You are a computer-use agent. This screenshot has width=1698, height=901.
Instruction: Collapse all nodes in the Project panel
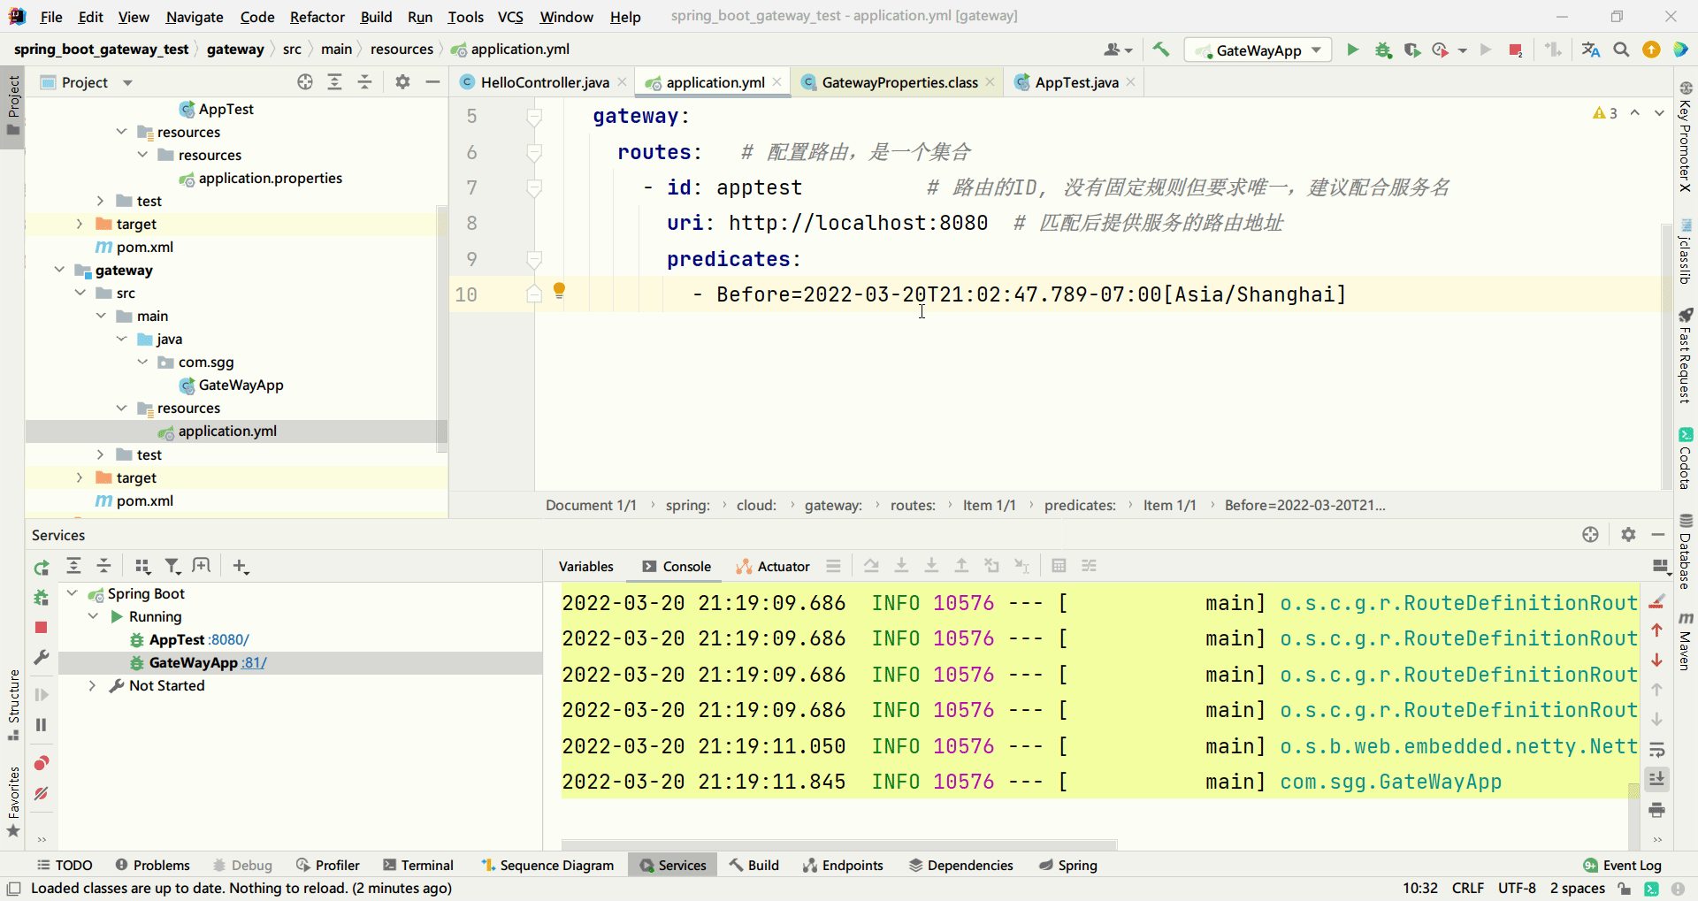(364, 82)
